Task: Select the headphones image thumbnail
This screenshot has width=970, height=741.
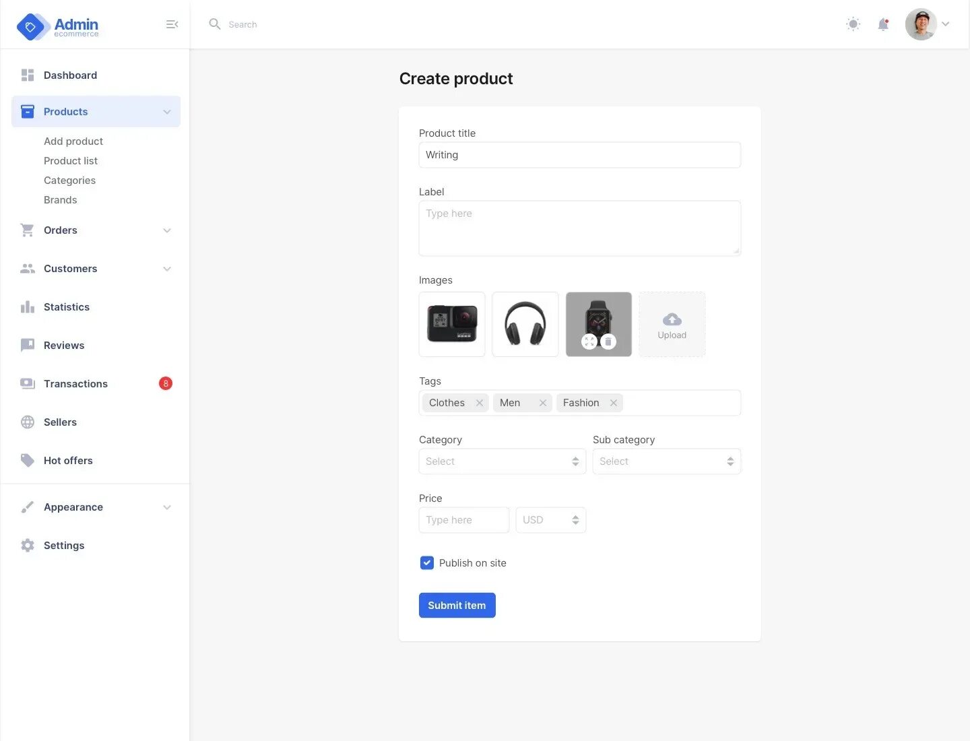Action: 525,324
